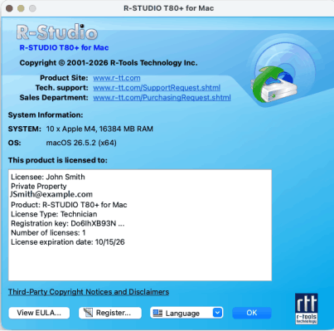Screen dimensions: 334x331
Task: Click the blue chevron of Language selector
Action: tap(217, 313)
